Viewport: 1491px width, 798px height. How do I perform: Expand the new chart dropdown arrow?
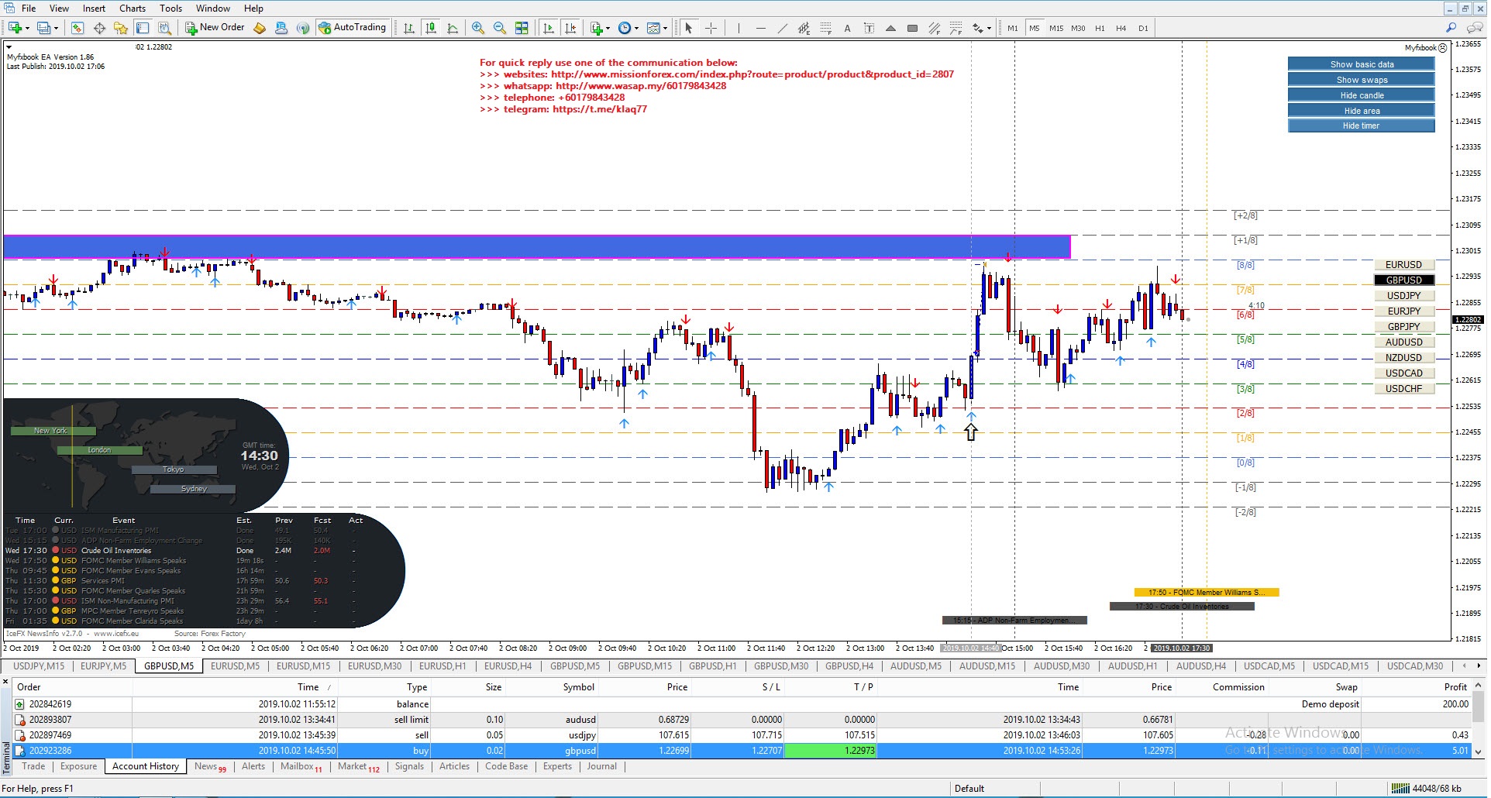coord(27,28)
